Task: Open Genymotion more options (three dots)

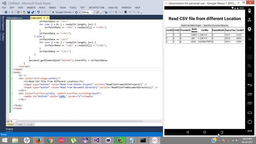Action: 250,131
